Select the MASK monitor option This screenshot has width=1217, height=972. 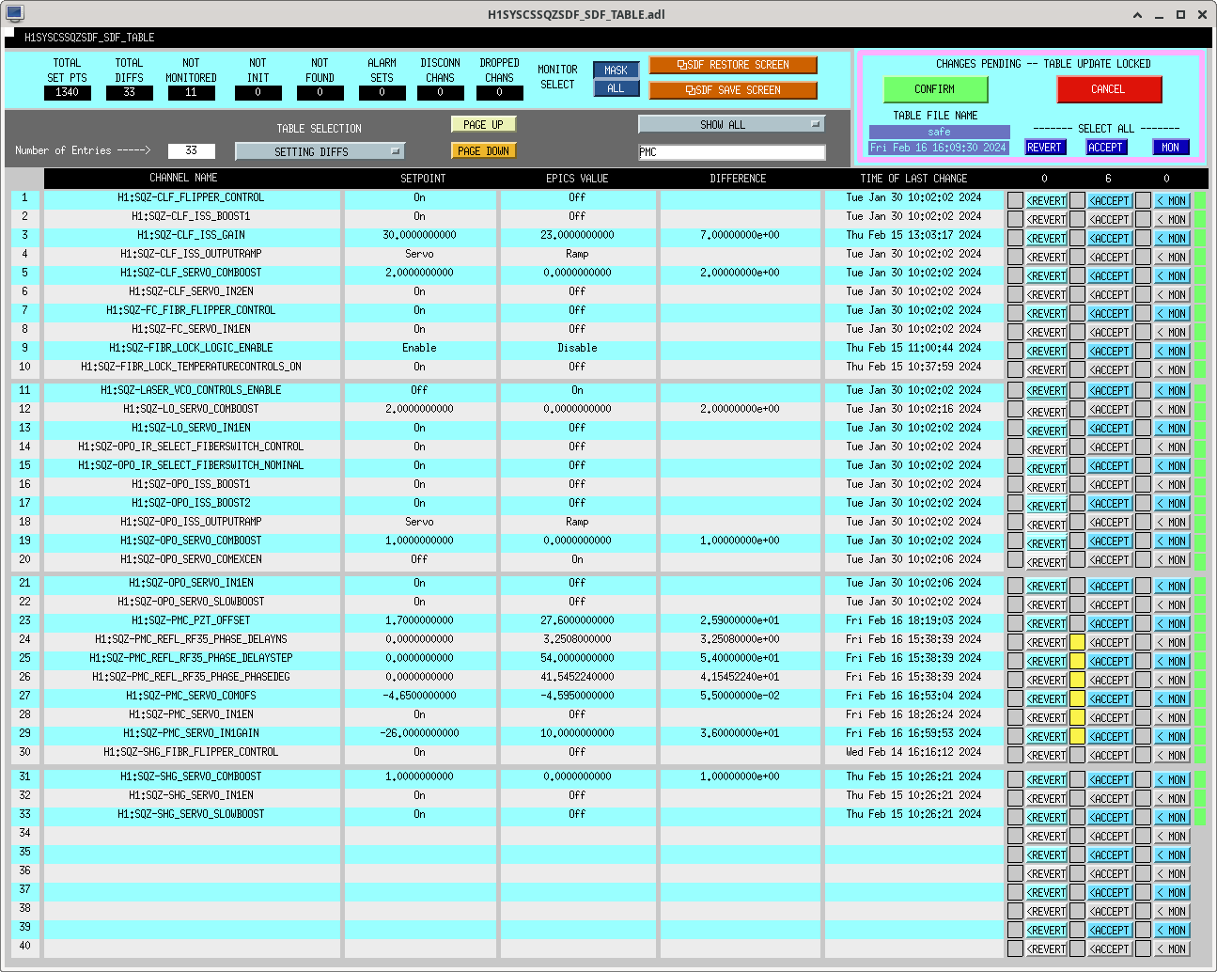pyautogui.click(x=616, y=71)
